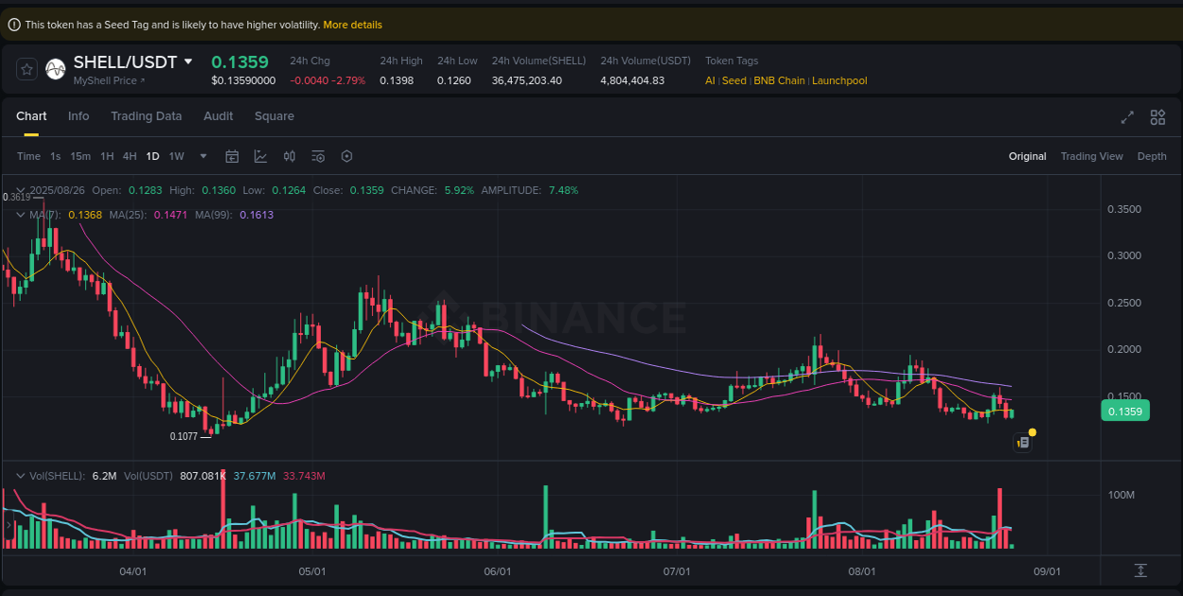The image size is (1183, 596).
Task: Collapse the Volume indicator row chevron
Action: pos(19,476)
